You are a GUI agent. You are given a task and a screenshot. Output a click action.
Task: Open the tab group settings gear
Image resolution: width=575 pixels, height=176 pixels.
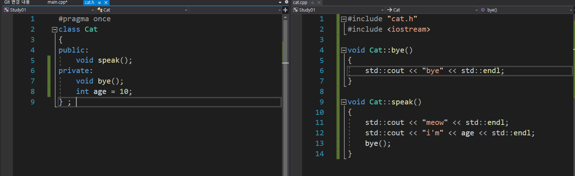287,2
